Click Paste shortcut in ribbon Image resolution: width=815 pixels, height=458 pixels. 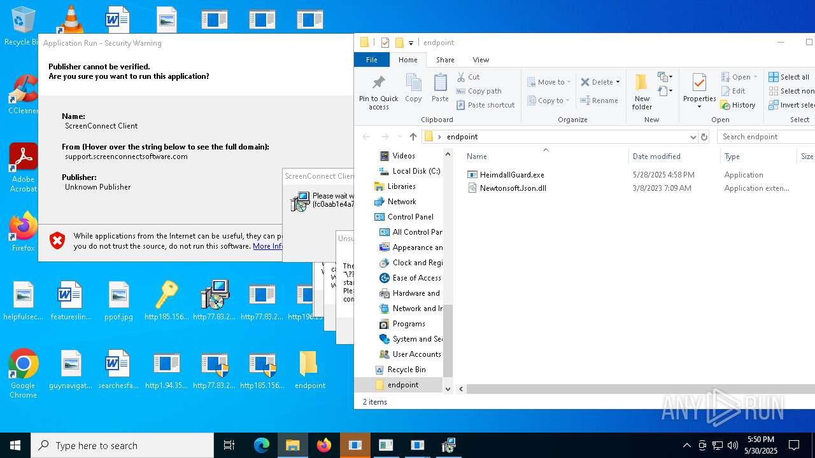click(485, 105)
